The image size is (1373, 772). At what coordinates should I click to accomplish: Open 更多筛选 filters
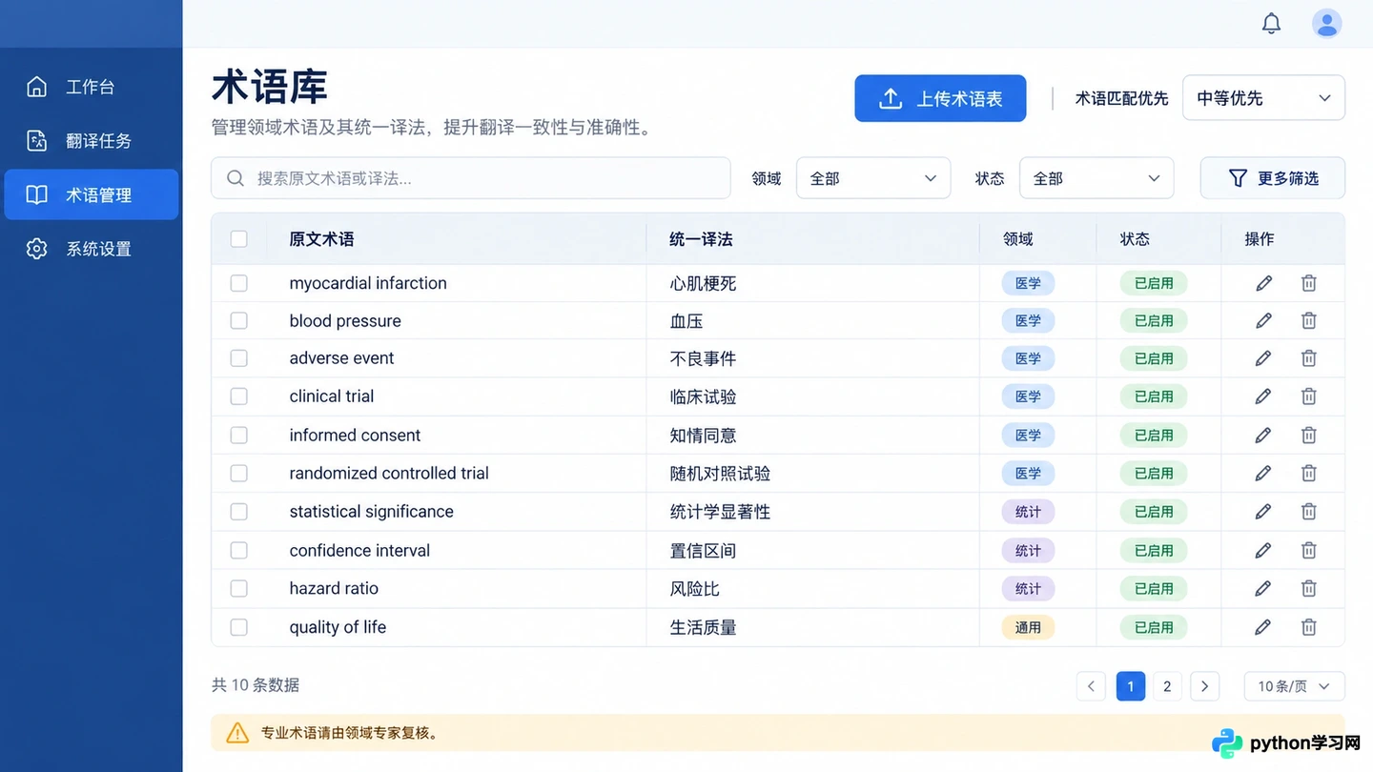pos(1272,178)
